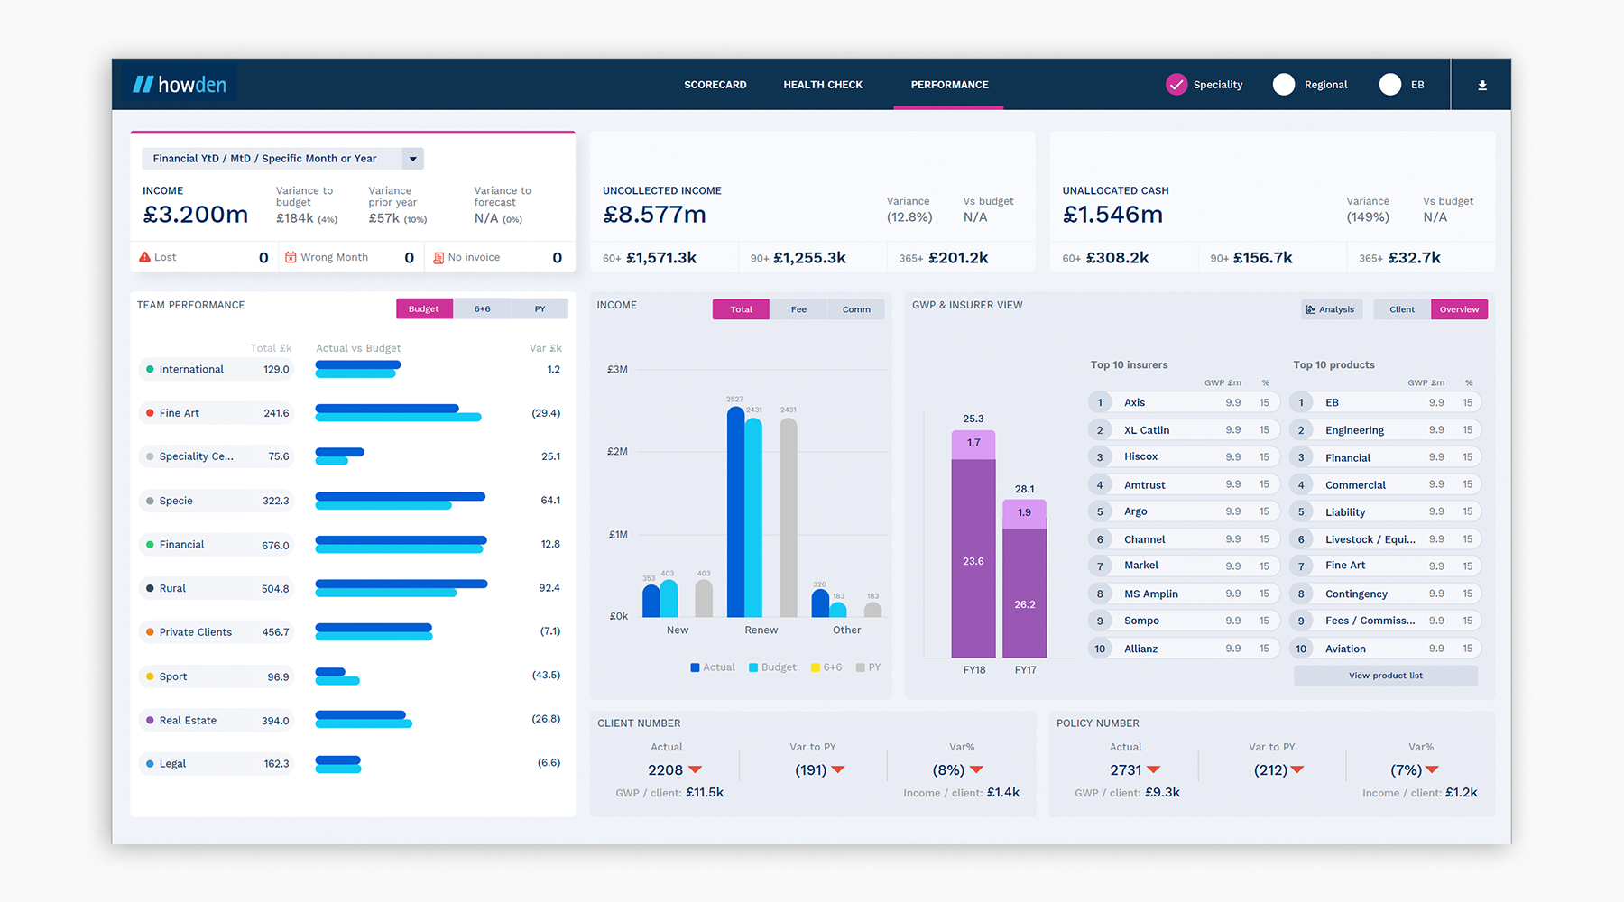Toggle the Speciality filter
This screenshot has height=902, width=1624.
(1176, 85)
